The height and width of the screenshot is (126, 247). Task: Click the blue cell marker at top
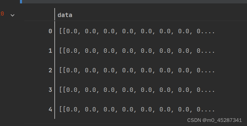tap(21, 1)
